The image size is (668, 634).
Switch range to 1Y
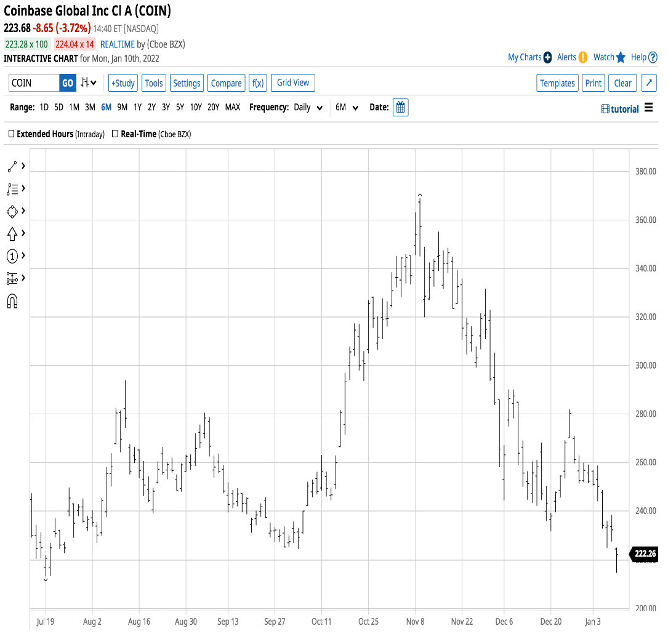coord(138,107)
